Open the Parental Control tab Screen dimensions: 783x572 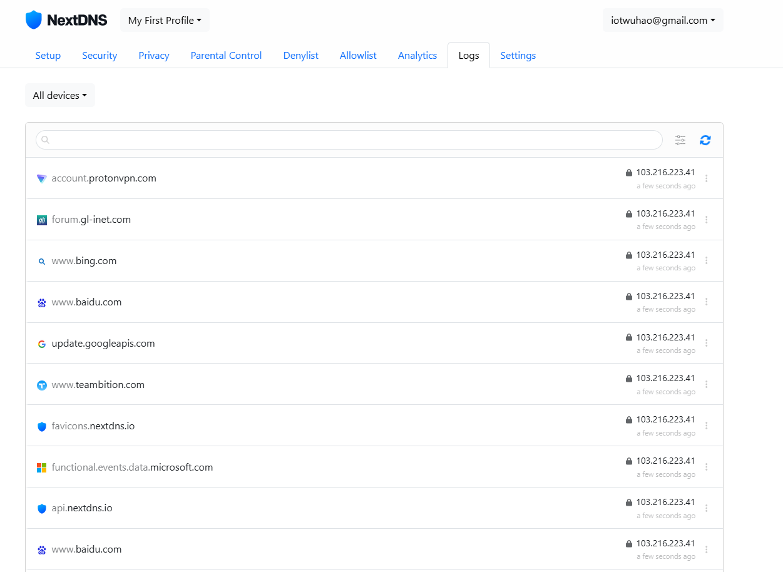[226, 55]
